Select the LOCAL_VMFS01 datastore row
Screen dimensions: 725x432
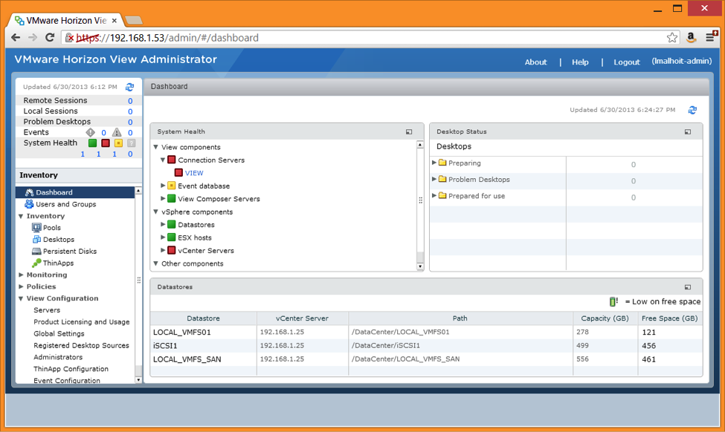coord(426,332)
